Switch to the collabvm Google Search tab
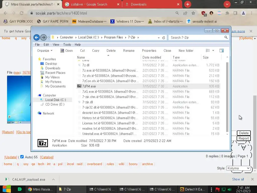 [92, 5]
